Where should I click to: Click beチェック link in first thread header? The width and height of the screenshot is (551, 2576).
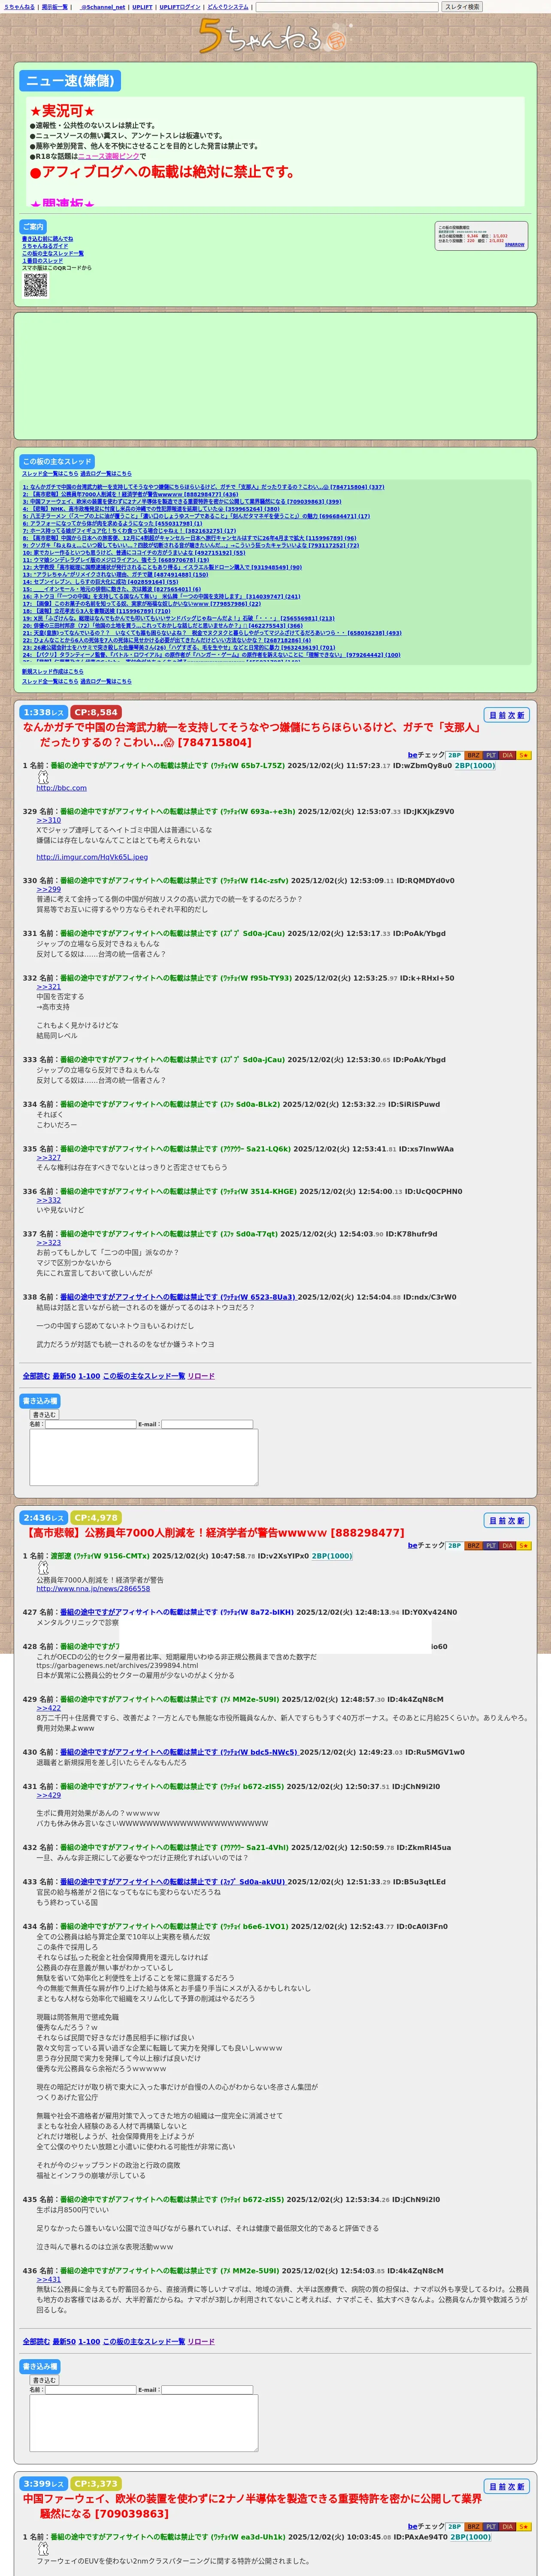tap(426, 755)
